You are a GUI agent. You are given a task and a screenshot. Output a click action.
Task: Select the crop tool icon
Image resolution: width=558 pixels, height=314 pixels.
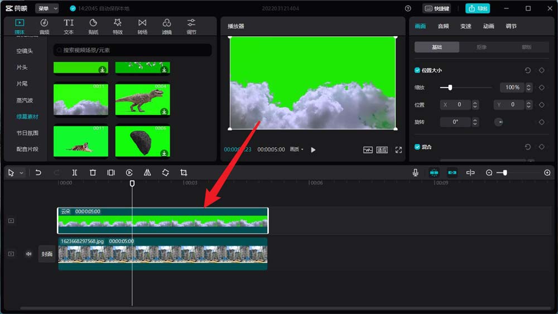click(184, 172)
